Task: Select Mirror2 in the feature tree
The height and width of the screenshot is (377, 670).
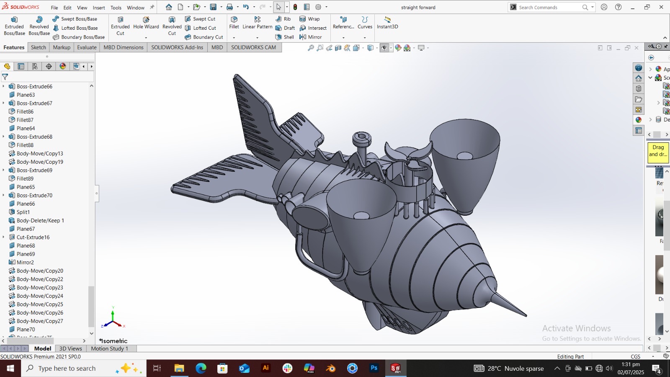Action: coord(25,262)
